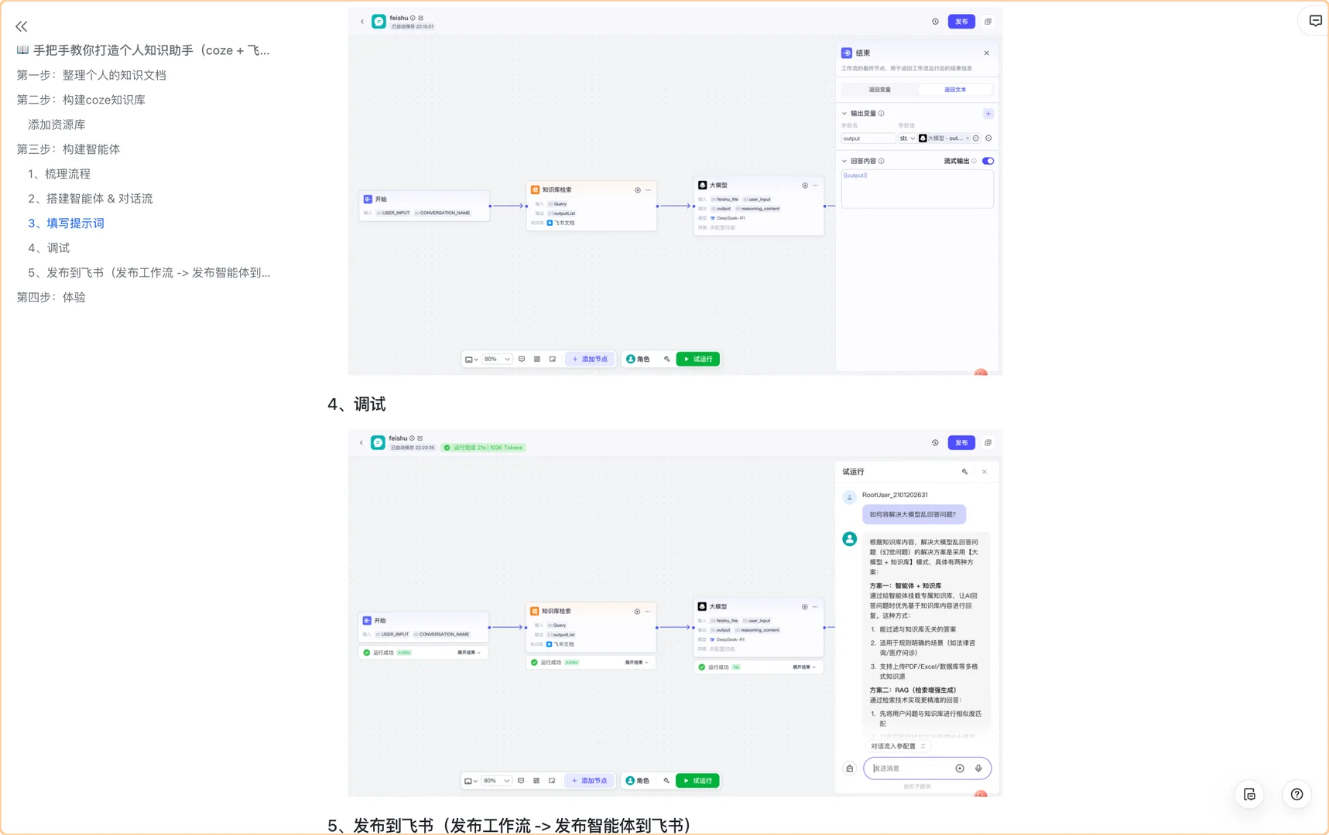Image resolution: width=1329 pixels, height=835 pixels.
Task: Expand 展开结果 under the 开始 node
Action: point(469,653)
